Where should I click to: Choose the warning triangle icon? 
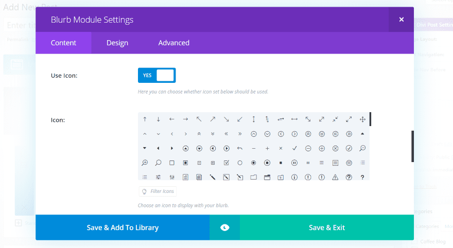[335, 177]
